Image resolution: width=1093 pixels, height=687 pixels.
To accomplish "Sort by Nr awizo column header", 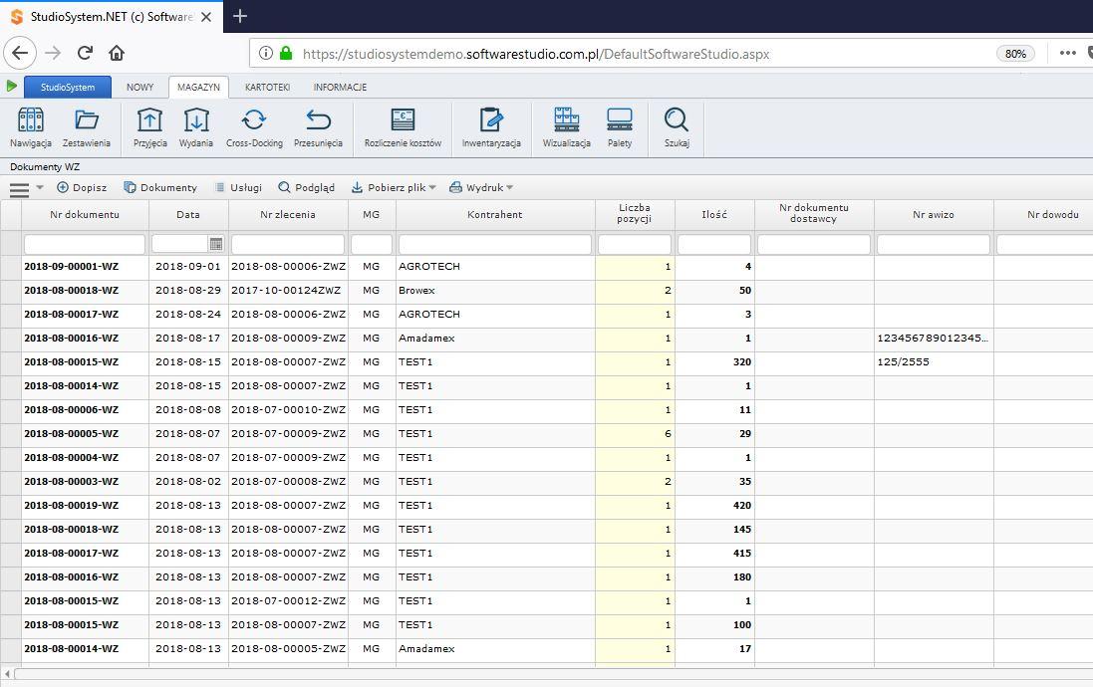I will [934, 215].
